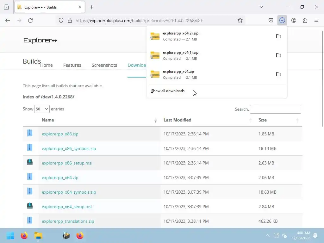The height and width of the screenshot is (243, 324).
Task: Open the tracking protection shield icon
Action: 61,21
